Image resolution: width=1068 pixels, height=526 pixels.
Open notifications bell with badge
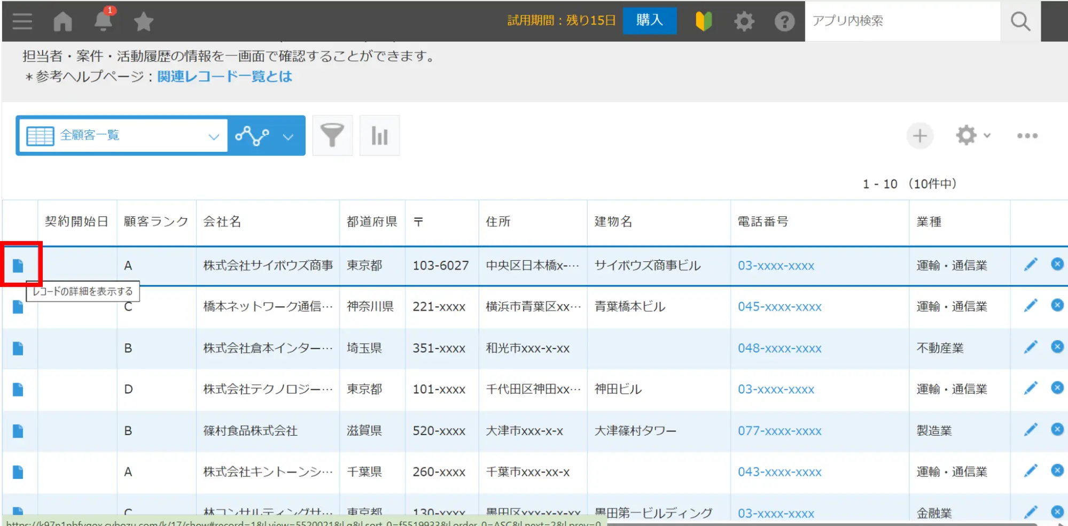click(x=103, y=21)
